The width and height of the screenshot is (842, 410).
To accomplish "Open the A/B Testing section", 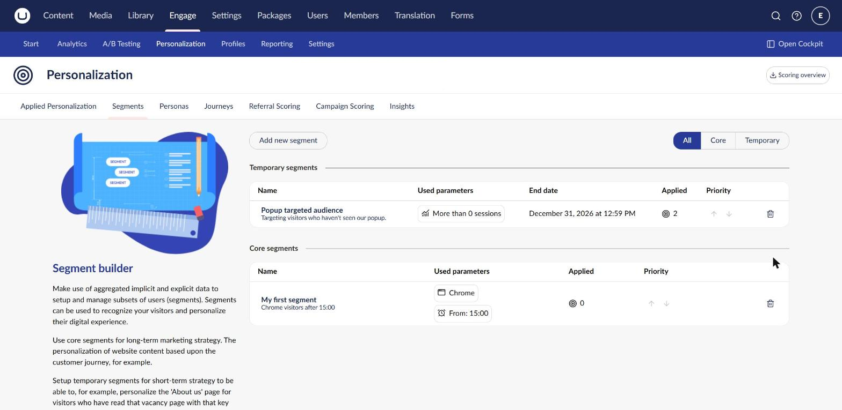I will coord(121,44).
